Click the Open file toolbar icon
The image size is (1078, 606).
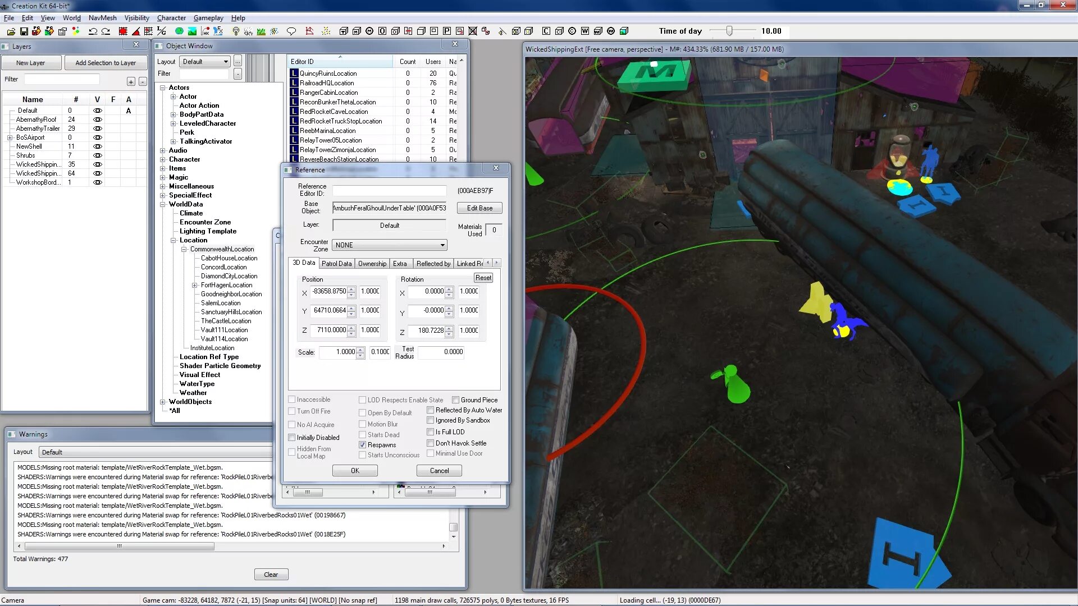(11, 31)
